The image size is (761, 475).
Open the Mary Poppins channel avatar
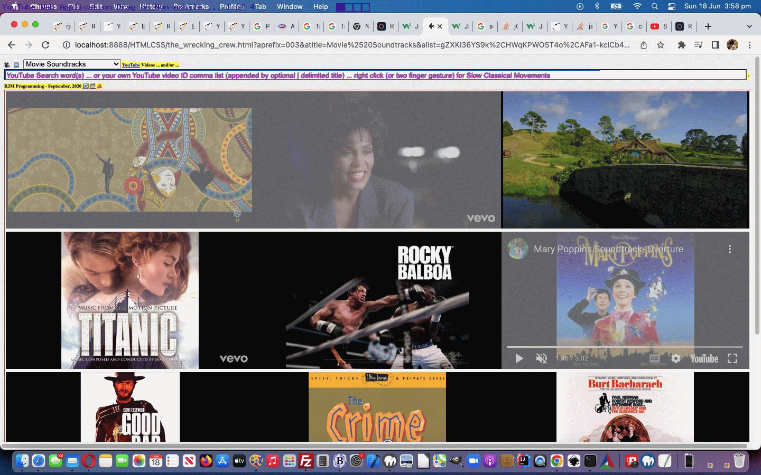tap(518, 249)
